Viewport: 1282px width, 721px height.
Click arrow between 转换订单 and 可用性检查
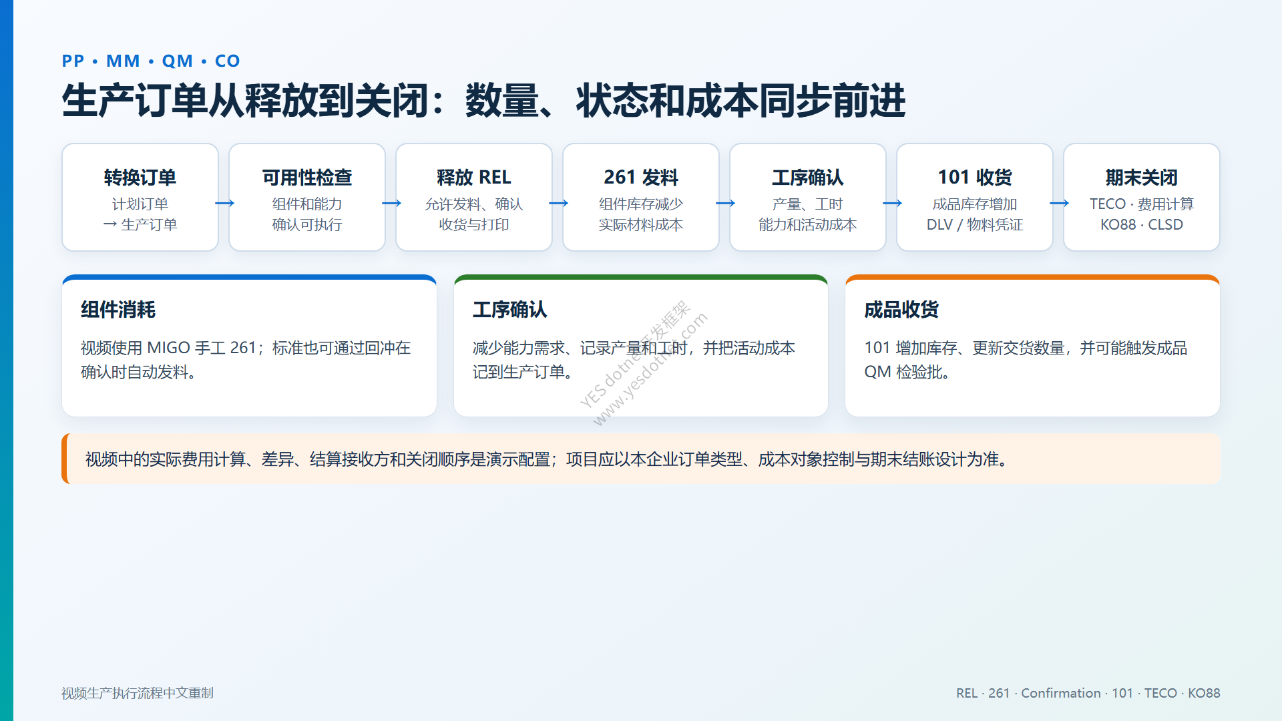click(x=224, y=203)
